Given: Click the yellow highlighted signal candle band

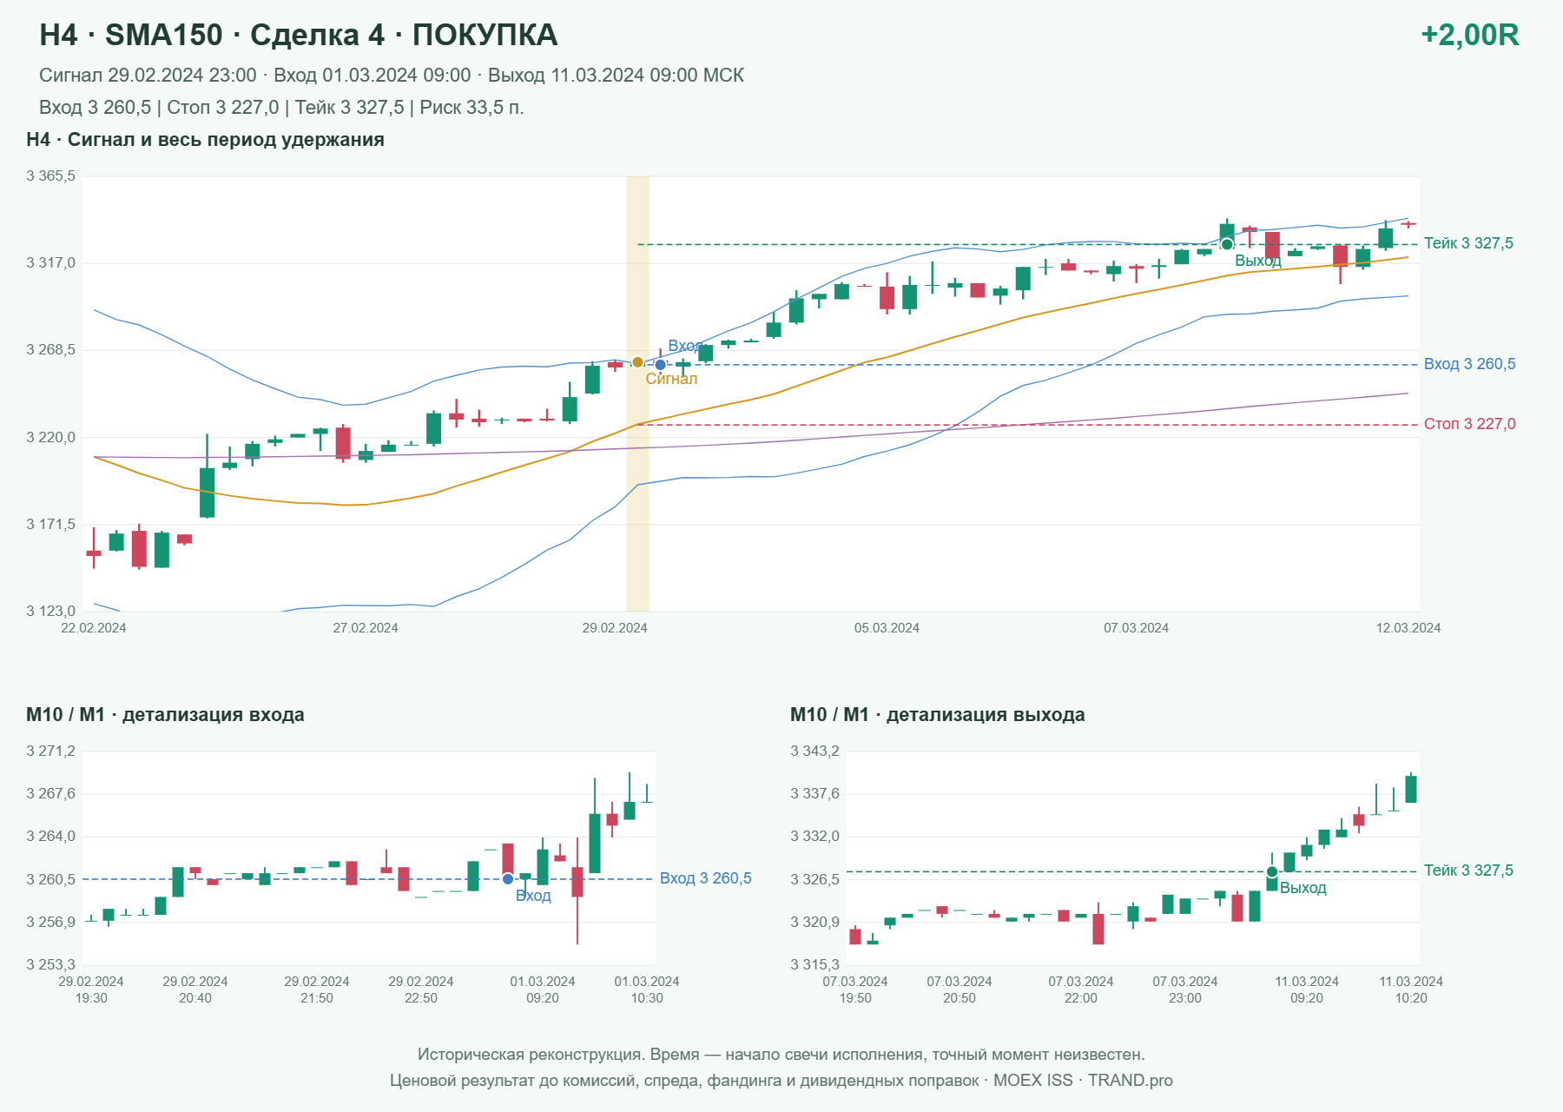Looking at the screenshot, I should (x=637, y=394).
